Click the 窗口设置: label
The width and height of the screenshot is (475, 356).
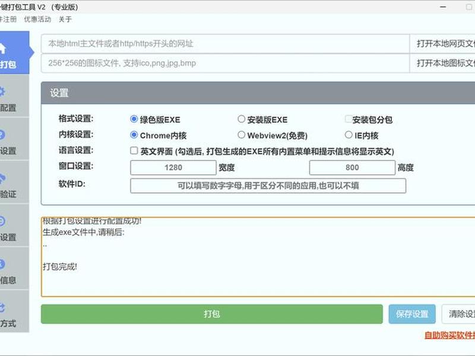click(76, 166)
